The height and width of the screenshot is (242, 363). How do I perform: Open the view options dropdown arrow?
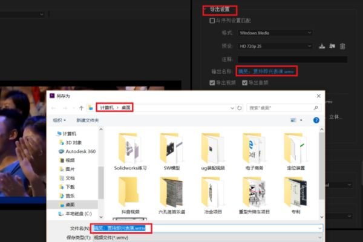coord(301,120)
